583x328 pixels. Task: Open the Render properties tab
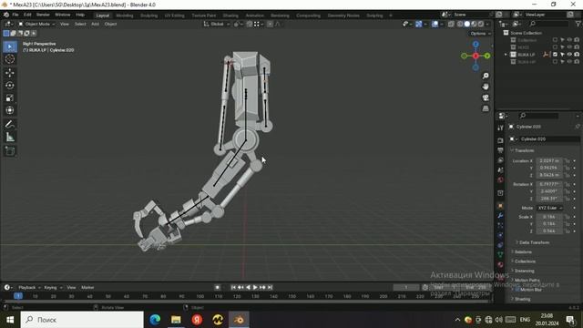click(x=500, y=140)
